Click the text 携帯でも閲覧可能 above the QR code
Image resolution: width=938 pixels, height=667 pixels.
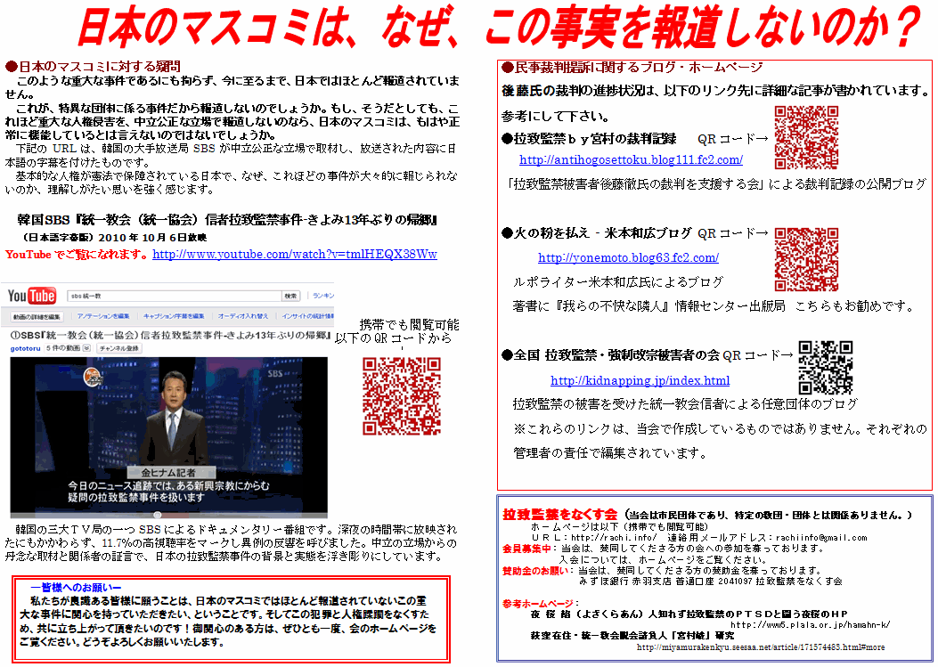[x=409, y=325]
